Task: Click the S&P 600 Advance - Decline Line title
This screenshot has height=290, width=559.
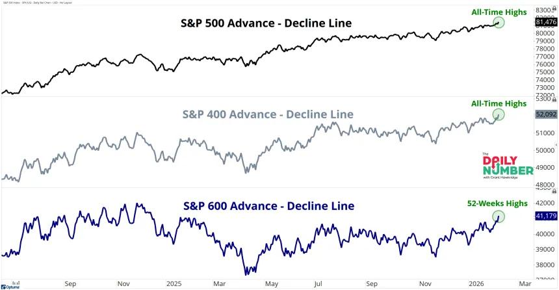Action: pos(269,206)
